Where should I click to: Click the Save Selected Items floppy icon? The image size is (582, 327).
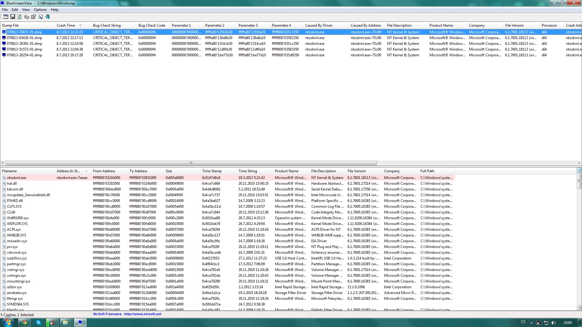12,17
